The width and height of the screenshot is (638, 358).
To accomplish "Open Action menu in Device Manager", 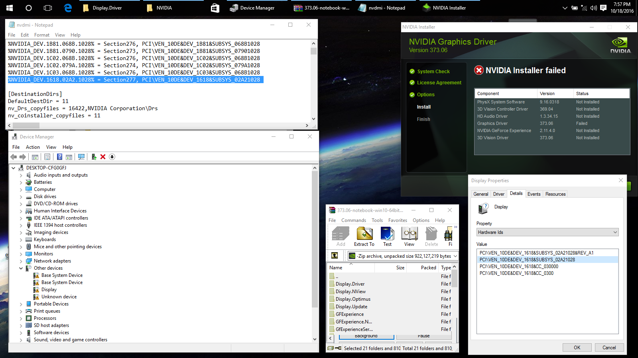I will point(33,147).
